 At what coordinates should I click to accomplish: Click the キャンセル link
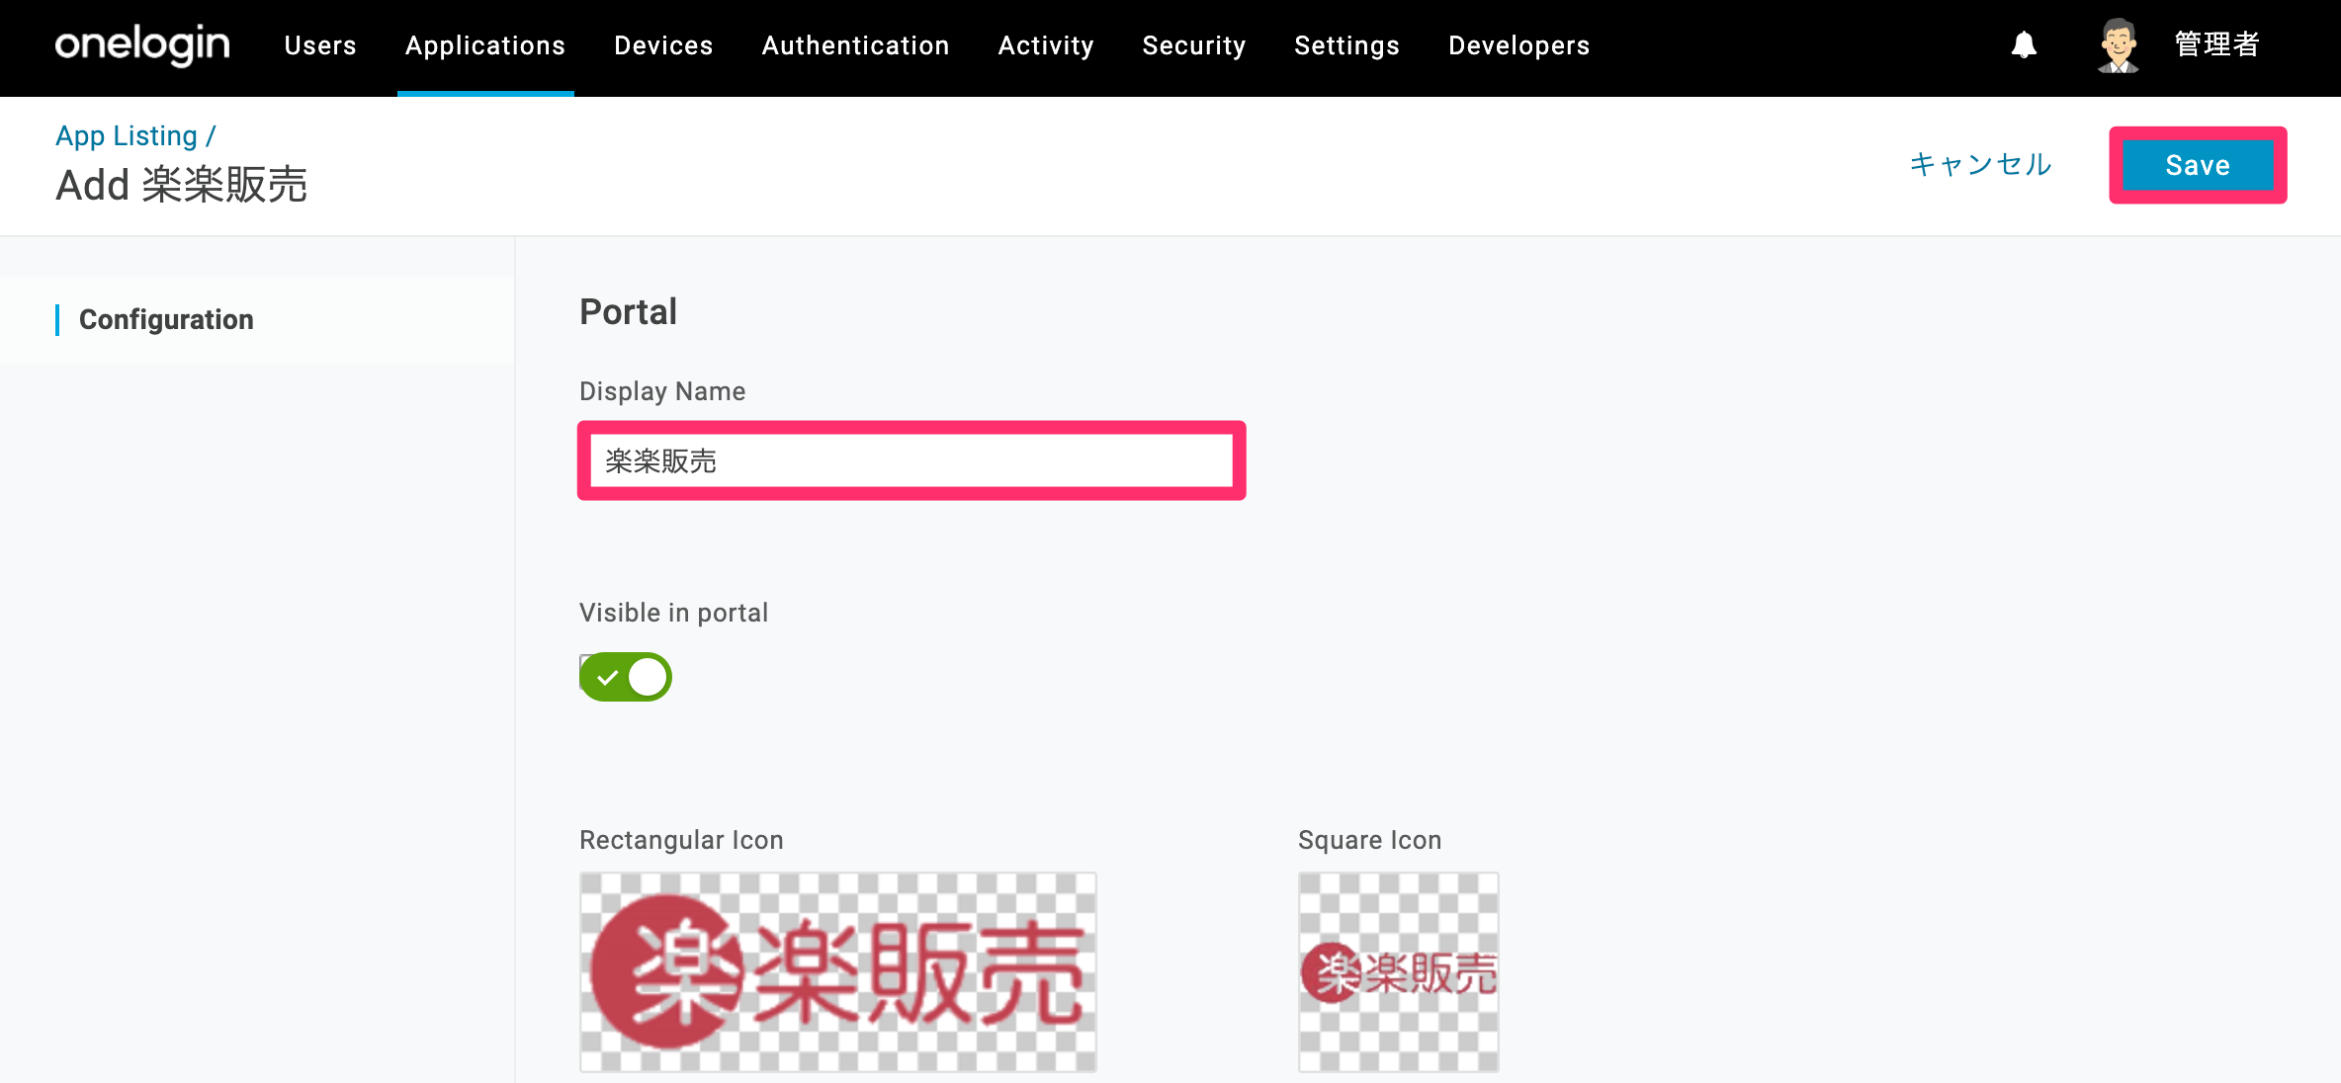coord(1980,165)
